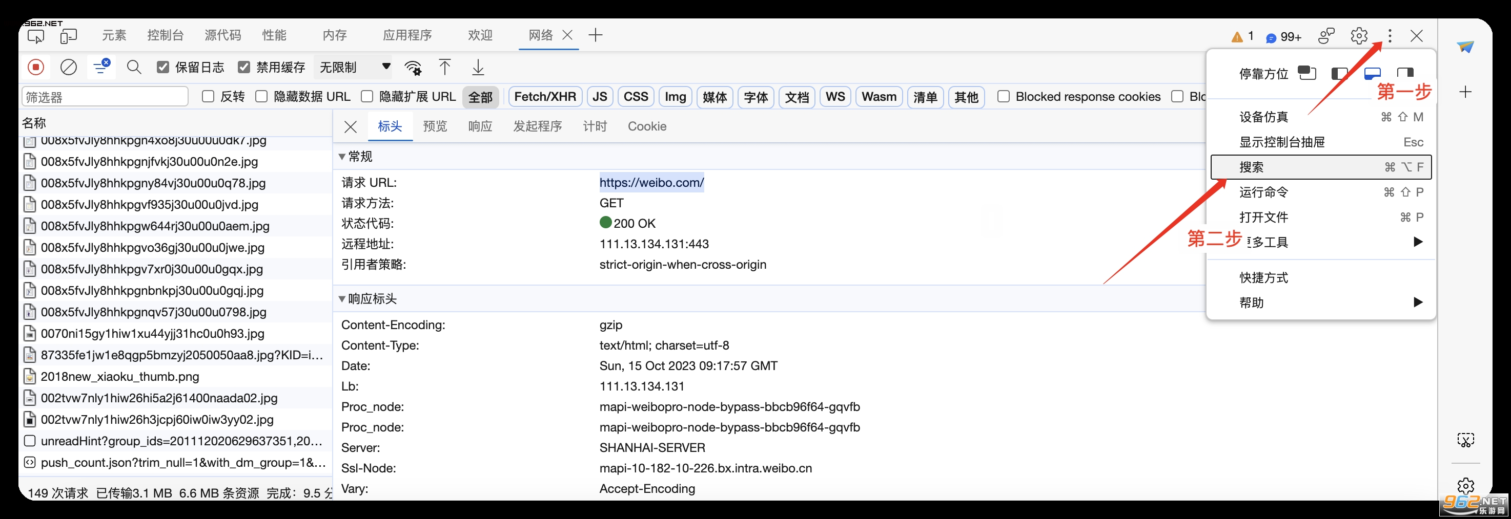Viewport: 1511px width, 519px height.
Task: Click the browser sidebar paper plane icon
Action: [1465, 46]
